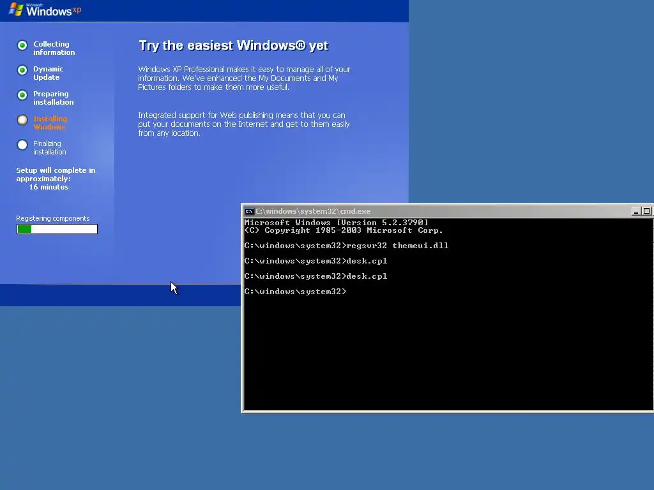The width and height of the screenshot is (654, 490).
Task: Click the 'Setup will complete in approximately' text
Action: pyautogui.click(x=56, y=175)
